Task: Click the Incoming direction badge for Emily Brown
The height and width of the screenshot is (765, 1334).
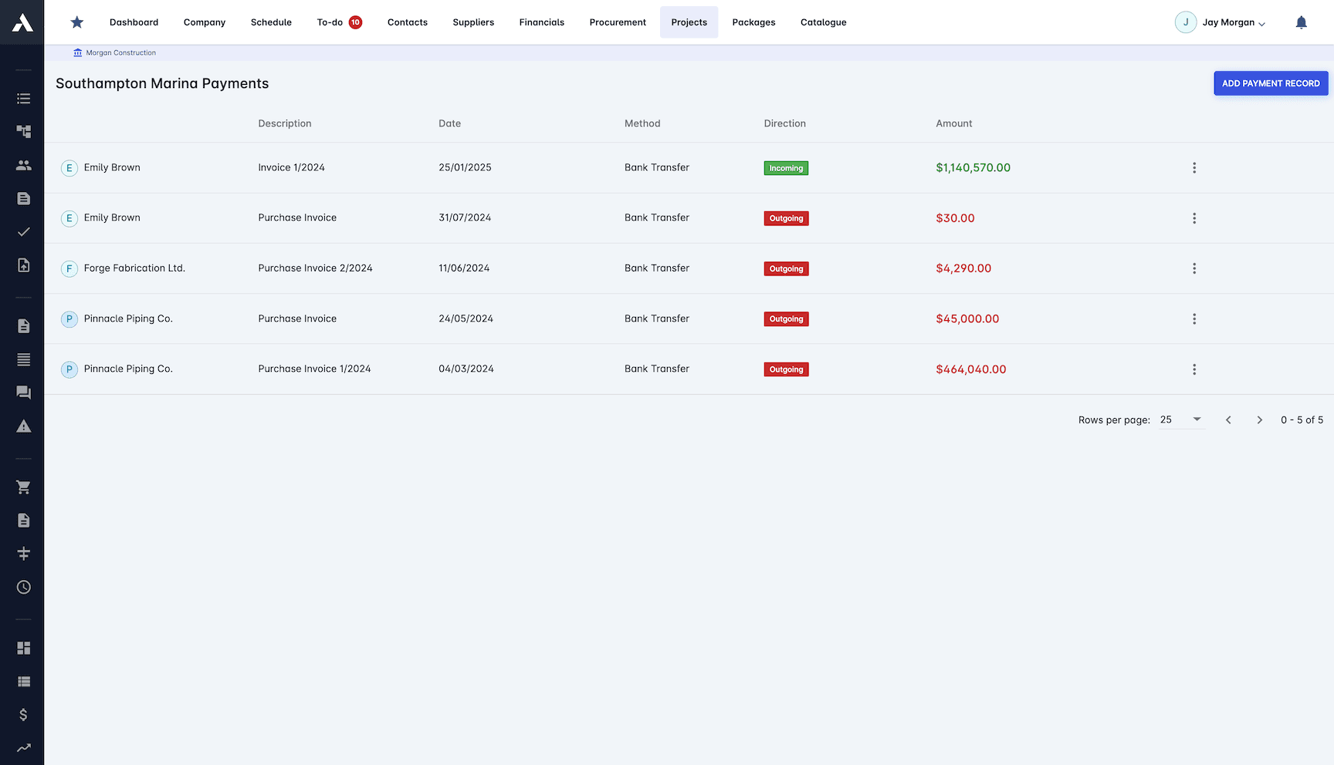Action: (x=786, y=167)
